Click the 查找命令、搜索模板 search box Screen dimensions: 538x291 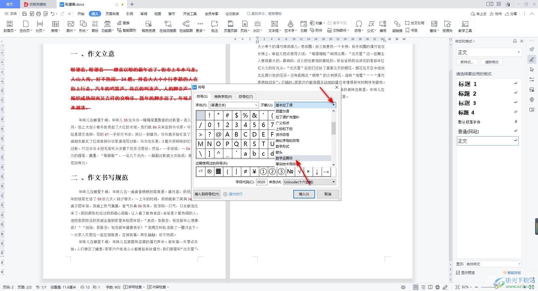point(264,14)
